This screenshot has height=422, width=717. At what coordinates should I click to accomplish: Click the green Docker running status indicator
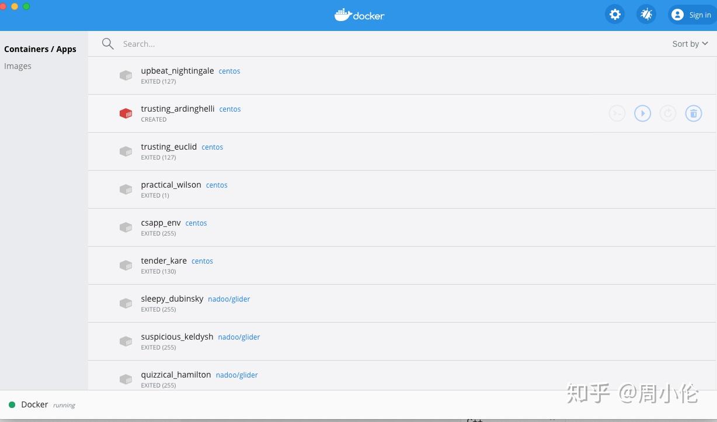(13, 404)
